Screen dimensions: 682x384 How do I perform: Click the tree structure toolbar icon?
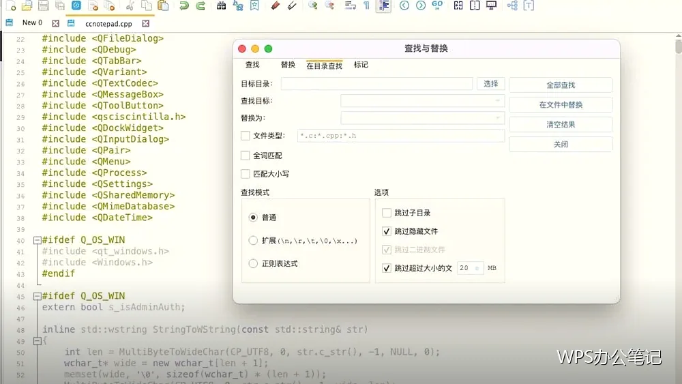coord(512,5)
